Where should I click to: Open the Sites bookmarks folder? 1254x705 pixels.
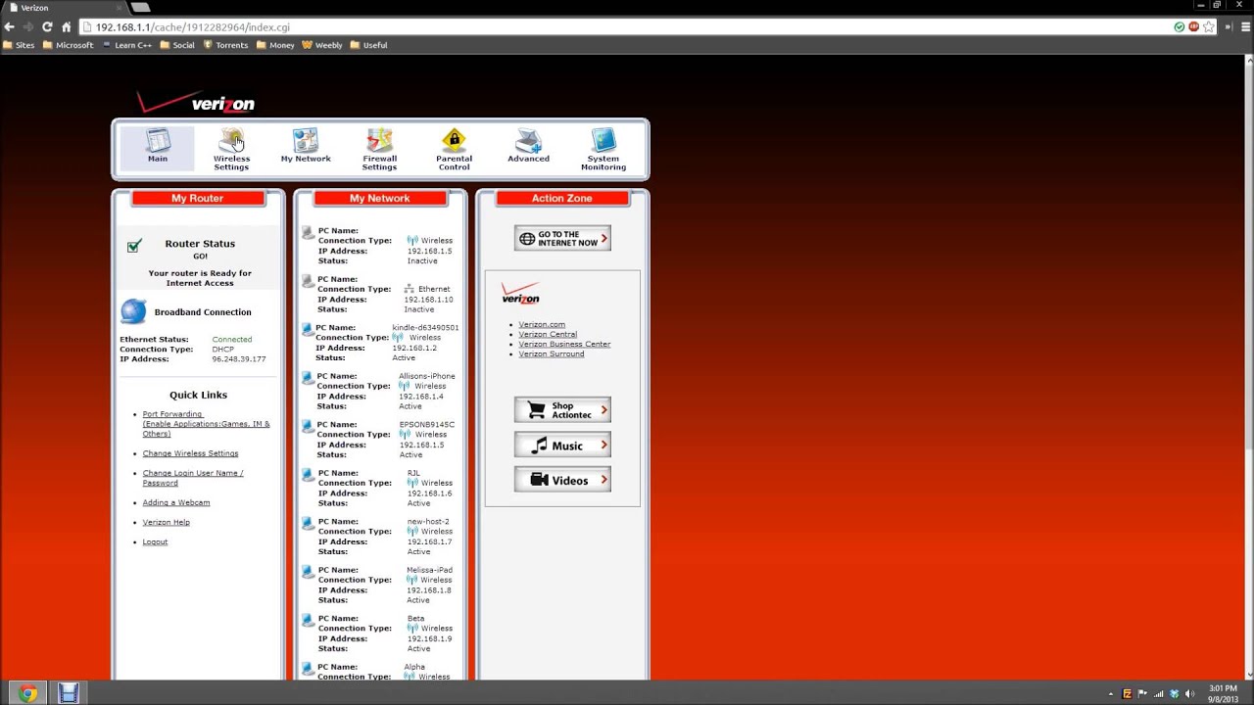(x=19, y=45)
